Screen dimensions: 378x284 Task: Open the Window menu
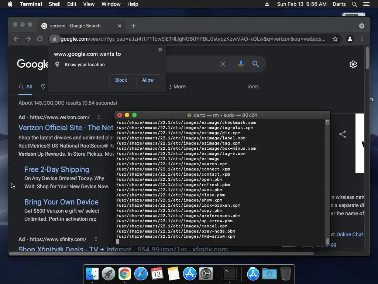(x=111, y=4)
